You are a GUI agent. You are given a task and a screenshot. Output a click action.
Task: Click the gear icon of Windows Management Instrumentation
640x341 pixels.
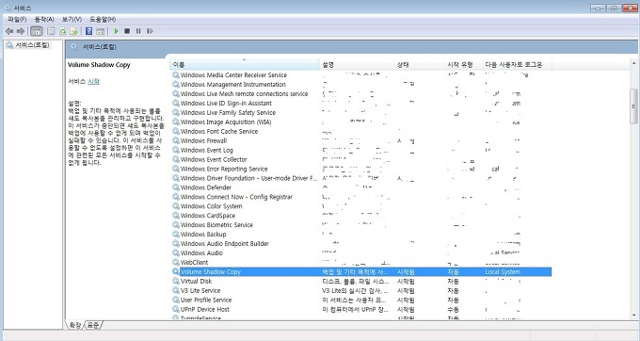coord(175,84)
